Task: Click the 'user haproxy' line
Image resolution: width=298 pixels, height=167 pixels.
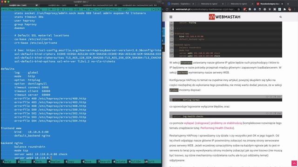Action: [x=25, y=20]
